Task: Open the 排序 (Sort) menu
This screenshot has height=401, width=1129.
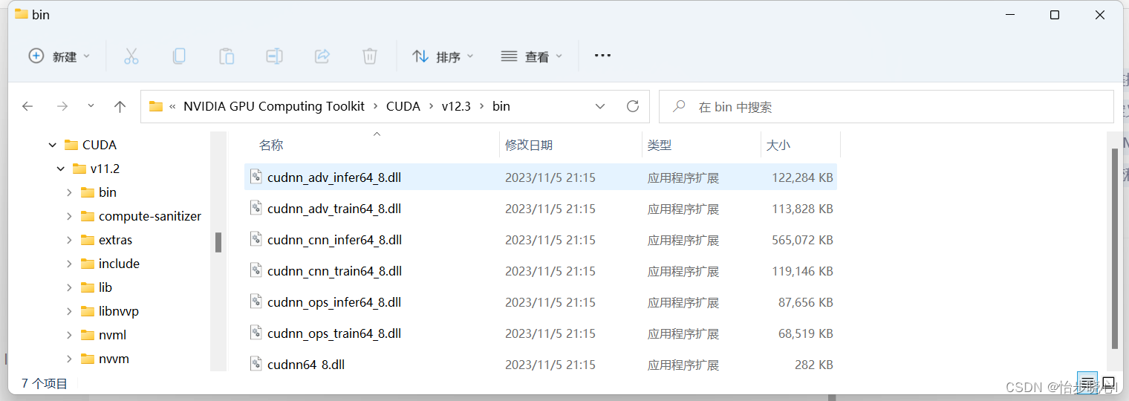Action: 443,56
